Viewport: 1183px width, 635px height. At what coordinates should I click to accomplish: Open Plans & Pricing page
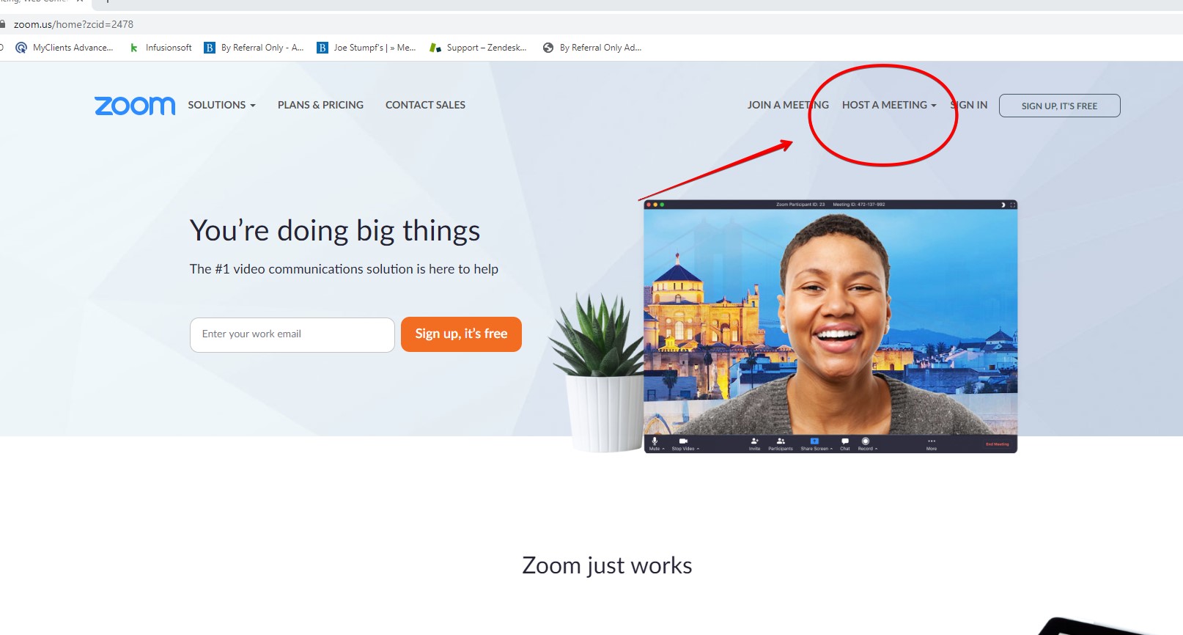point(320,105)
